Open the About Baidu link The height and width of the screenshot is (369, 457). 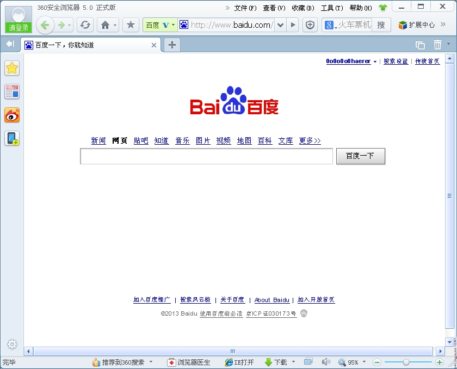pyautogui.click(x=271, y=300)
